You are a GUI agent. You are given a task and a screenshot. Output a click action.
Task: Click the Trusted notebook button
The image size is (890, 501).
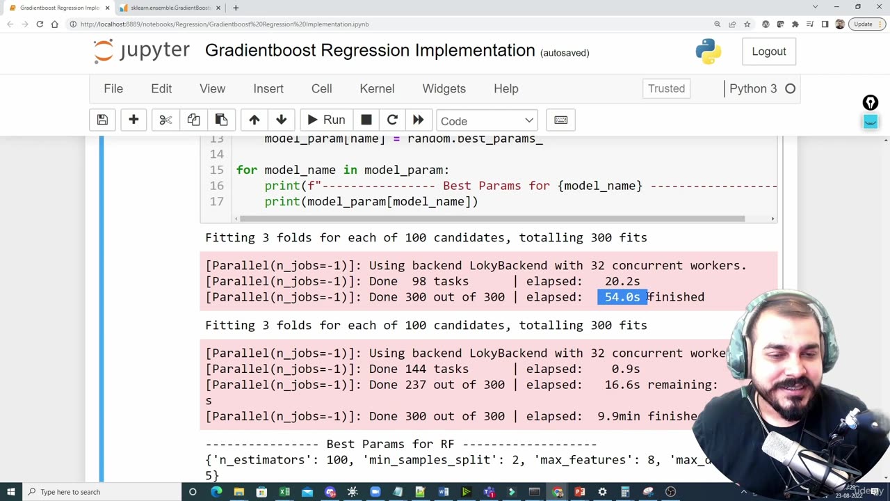pyautogui.click(x=666, y=88)
